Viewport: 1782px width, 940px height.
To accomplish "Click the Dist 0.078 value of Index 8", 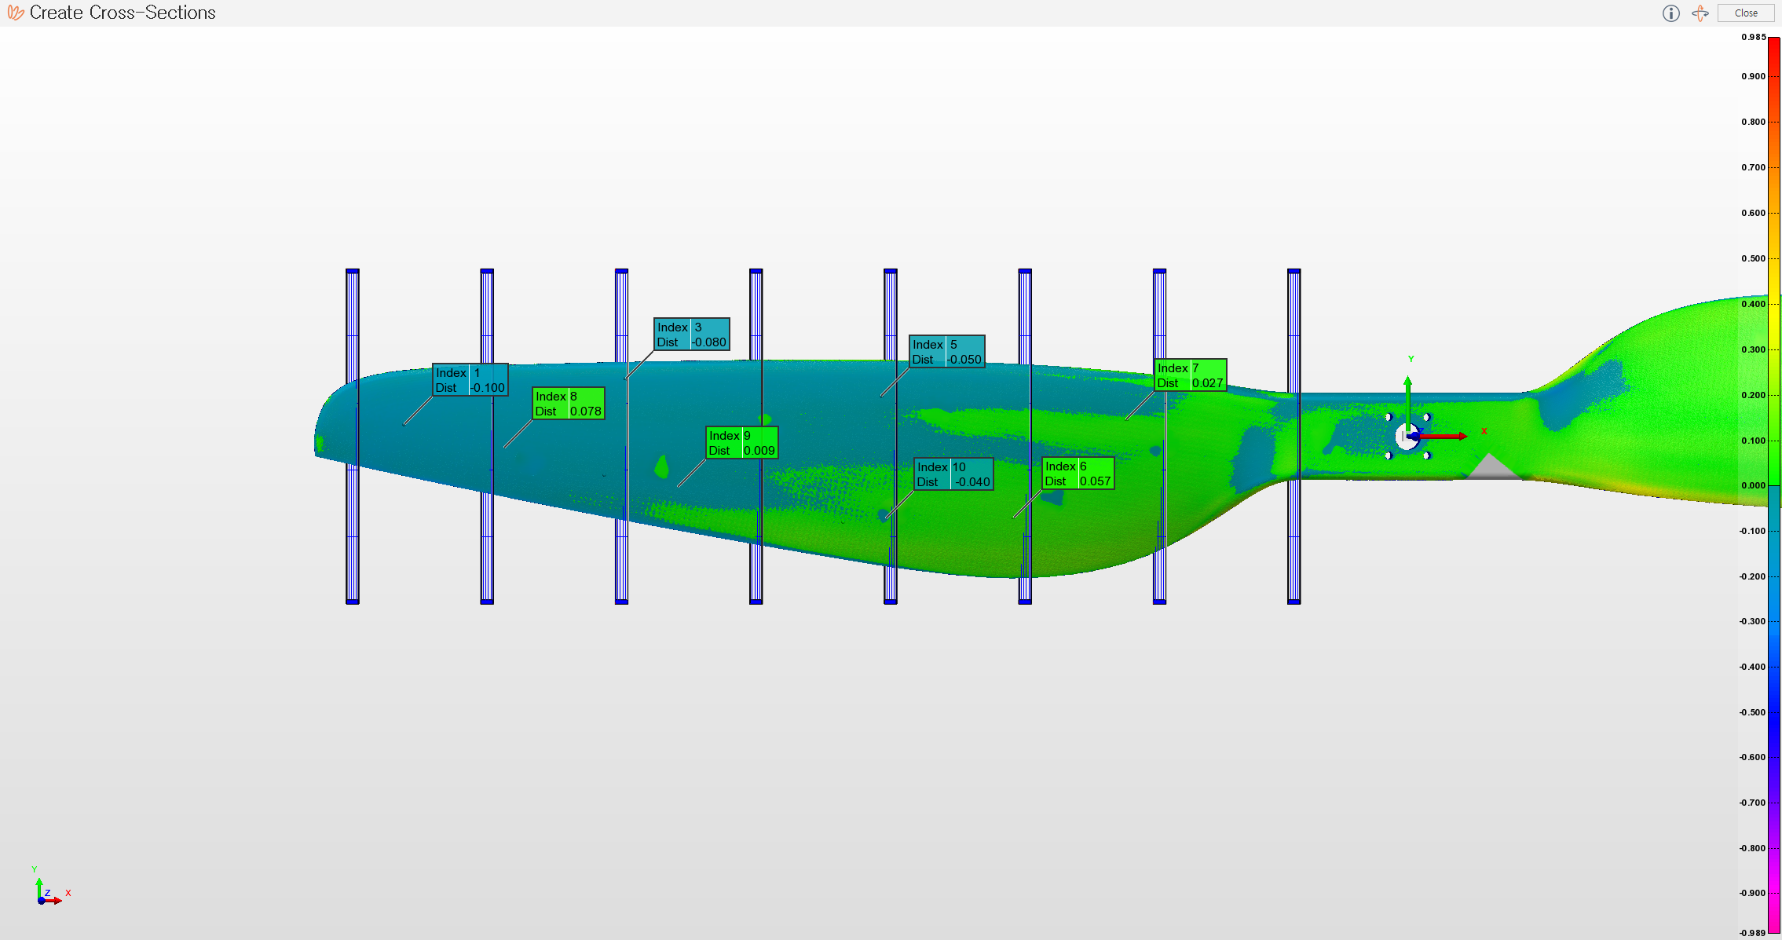I will click(586, 411).
